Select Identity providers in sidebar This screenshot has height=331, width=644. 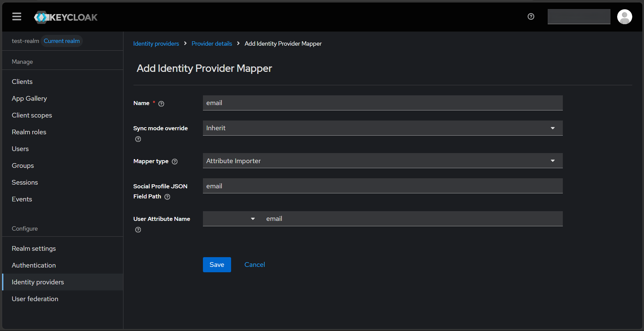click(62, 282)
